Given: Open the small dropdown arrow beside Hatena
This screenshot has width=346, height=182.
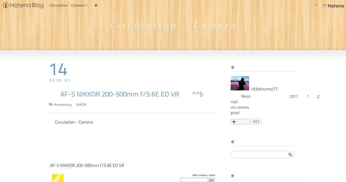Looking at the screenshot, I should pyautogui.click(x=317, y=5).
